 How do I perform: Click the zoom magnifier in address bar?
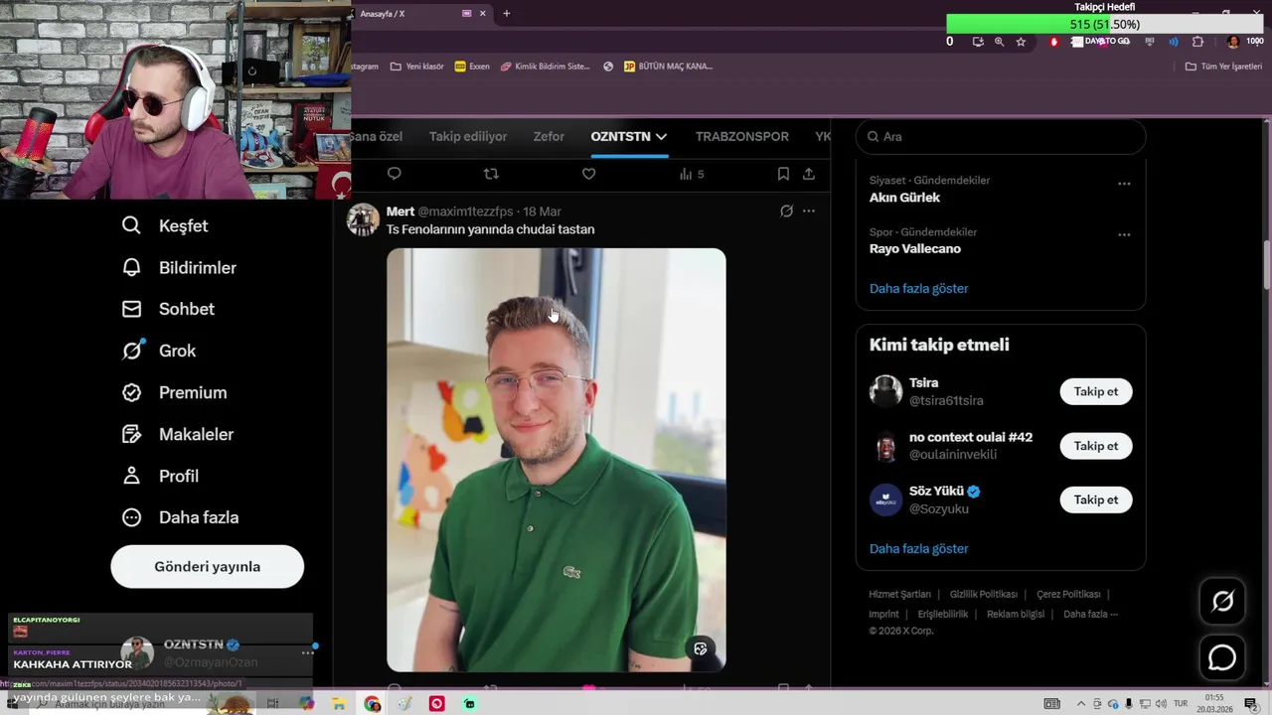pyautogui.click(x=999, y=42)
